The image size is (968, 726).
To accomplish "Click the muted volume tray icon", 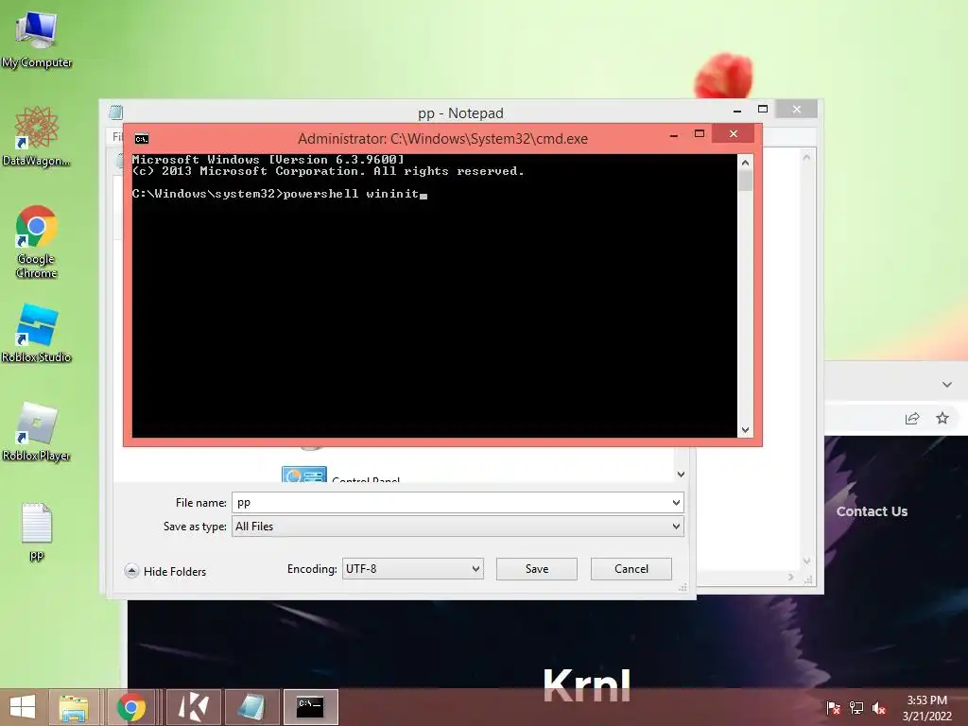I will pos(879,708).
